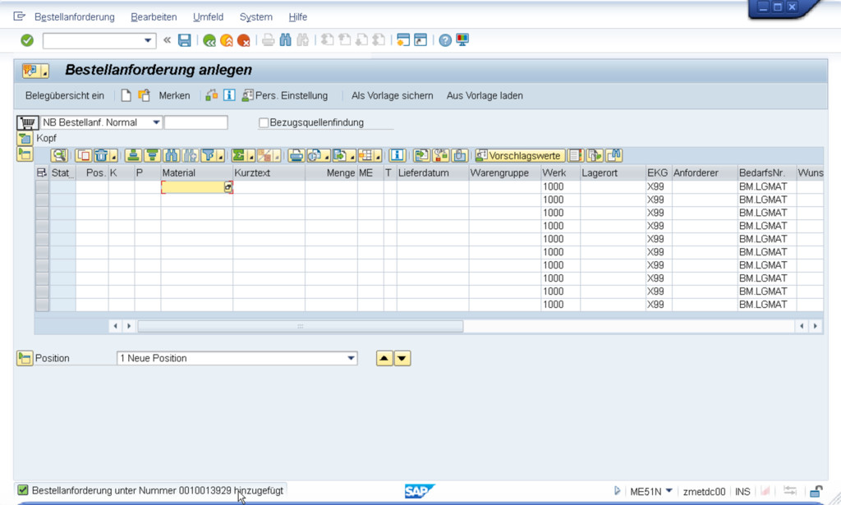Viewport: 841px width, 505px height.
Task: Click the trash can delete item icon
Action: coord(101,155)
